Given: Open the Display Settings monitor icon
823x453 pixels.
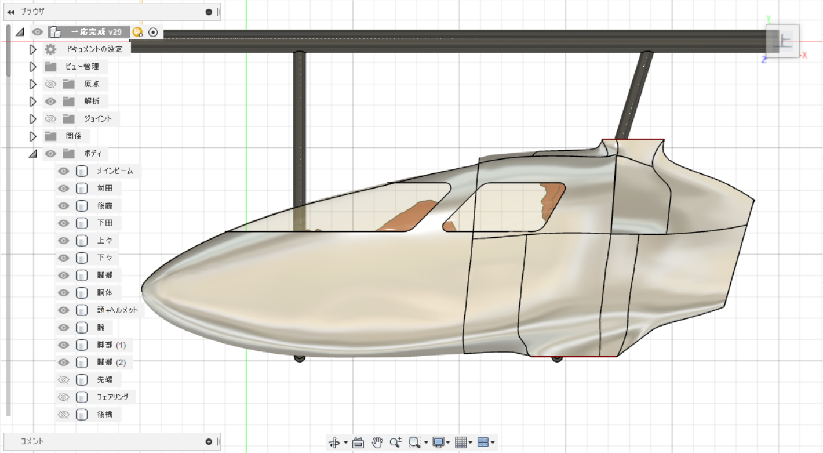Looking at the screenshot, I should point(439,443).
